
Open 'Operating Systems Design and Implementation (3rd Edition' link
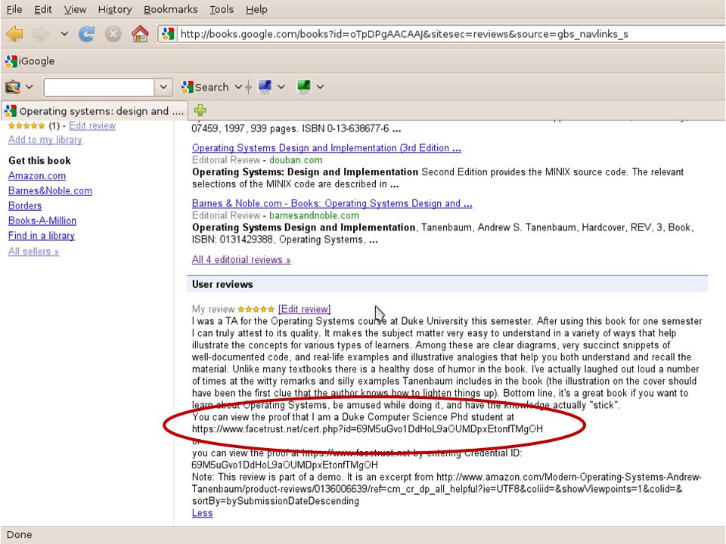point(327,148)
